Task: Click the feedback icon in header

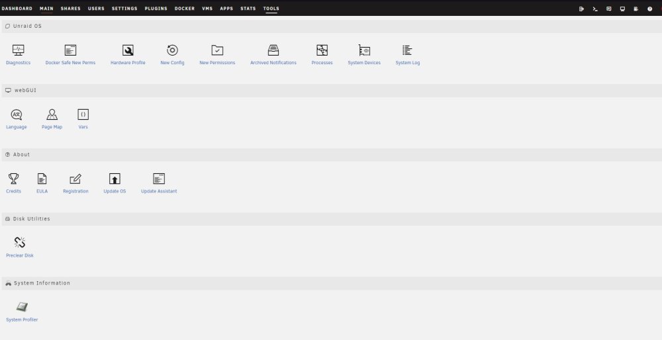Action: [609, 9]
